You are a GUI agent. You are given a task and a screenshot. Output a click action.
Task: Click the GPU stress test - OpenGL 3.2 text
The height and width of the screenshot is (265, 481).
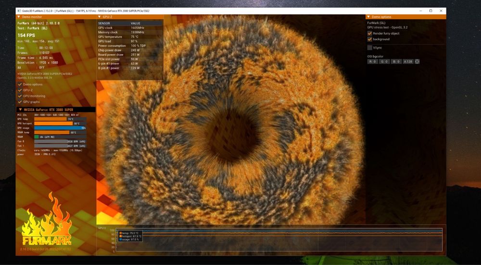pyautogui.click(x=387, y=27)
